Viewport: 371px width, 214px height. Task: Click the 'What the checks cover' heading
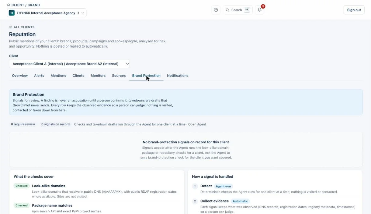34,177
